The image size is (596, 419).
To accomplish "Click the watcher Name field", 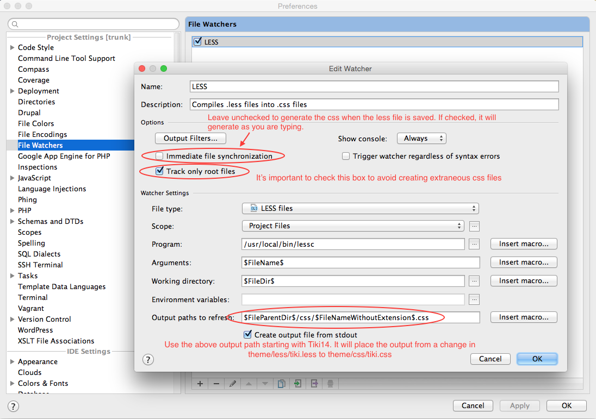I will 374,86.
